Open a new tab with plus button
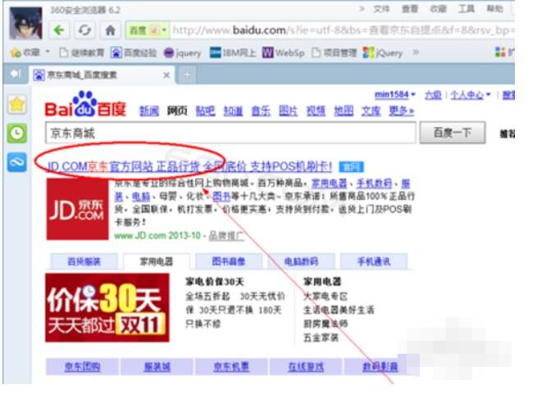This screenshot has height=407, width=551. [187, 75]
